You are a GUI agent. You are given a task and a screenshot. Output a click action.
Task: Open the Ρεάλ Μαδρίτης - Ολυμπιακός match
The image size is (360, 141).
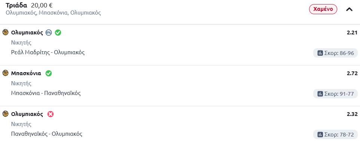[x=48, y=52]
